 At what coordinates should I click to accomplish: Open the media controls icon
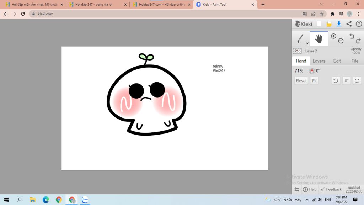341,14
